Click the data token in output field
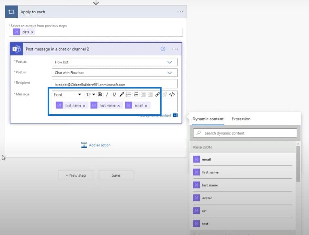The width and height of the screenshot is (309, 235). [x=24, y=32]
